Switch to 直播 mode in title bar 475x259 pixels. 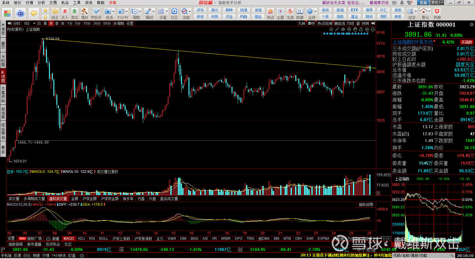pyautogui.click(x=423, y=3)
